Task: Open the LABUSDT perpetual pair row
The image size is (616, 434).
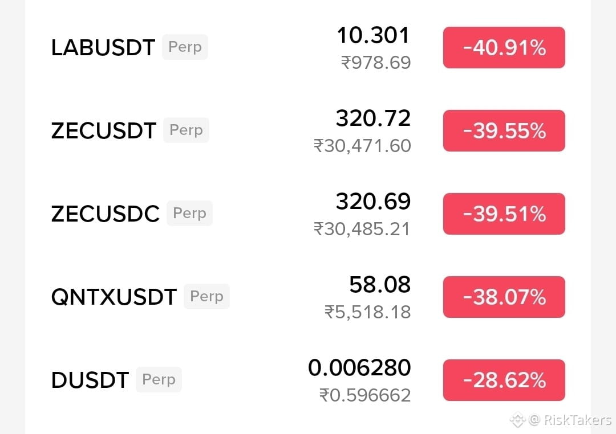Action: 308,47
